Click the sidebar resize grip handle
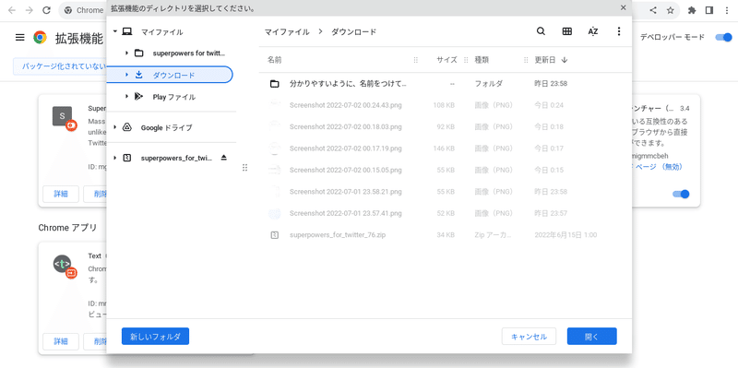The image size is (738, 368). pyautogui.click(x=244, y=168)
